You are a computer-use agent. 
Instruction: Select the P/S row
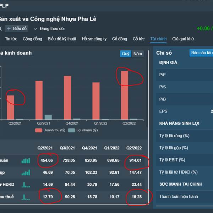click(x=185, y=87)
